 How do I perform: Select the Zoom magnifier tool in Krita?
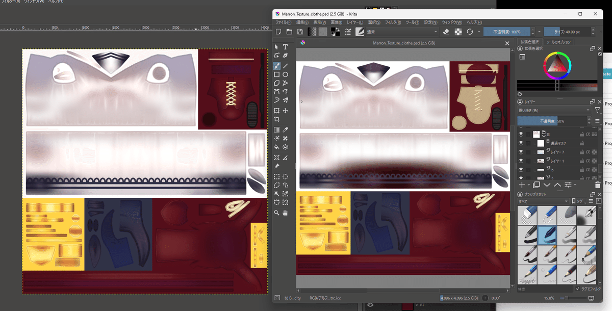pyautogui.click(x=276, y=213)
